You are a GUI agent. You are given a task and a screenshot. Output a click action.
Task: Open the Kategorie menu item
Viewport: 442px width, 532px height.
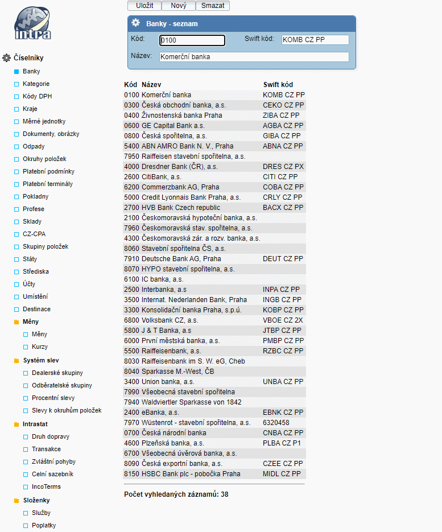coord(36,84)
